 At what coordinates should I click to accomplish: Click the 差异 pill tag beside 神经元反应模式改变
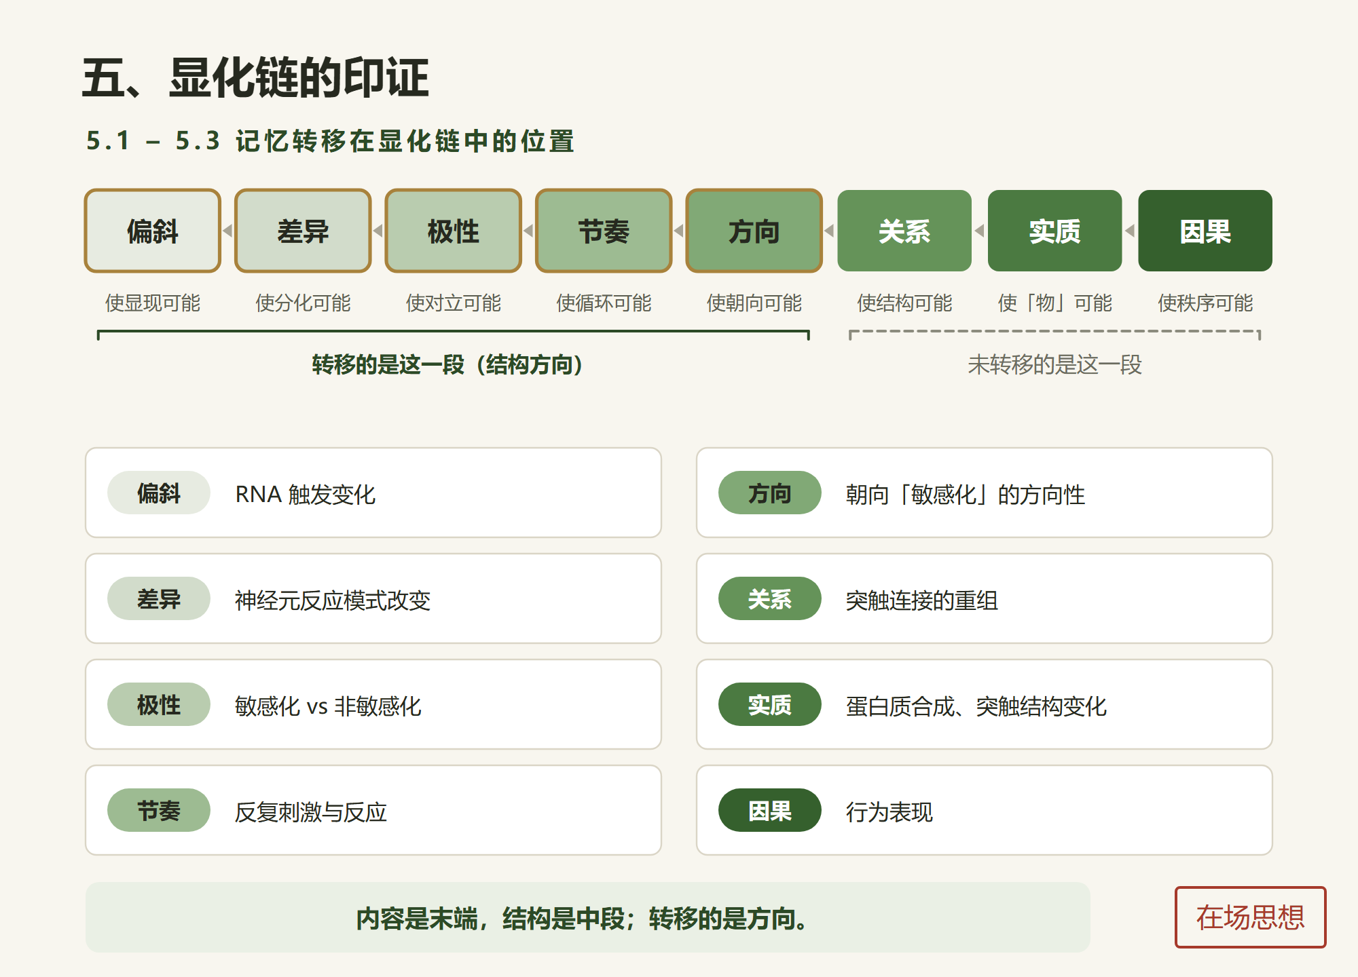159,598
